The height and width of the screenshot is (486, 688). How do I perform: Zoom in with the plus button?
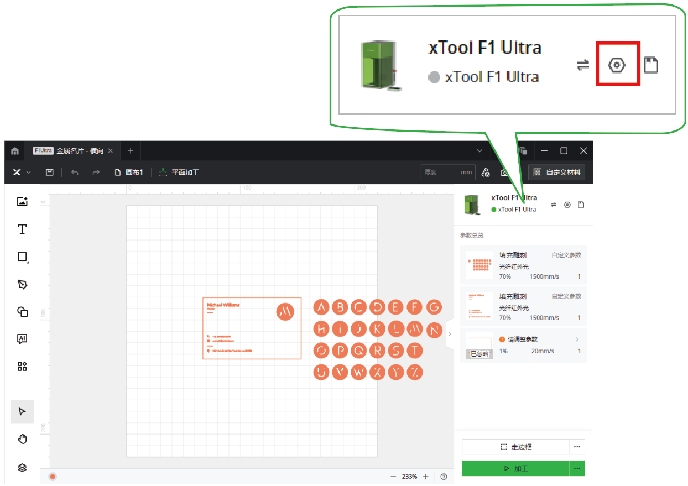click(x=426, y=477)
